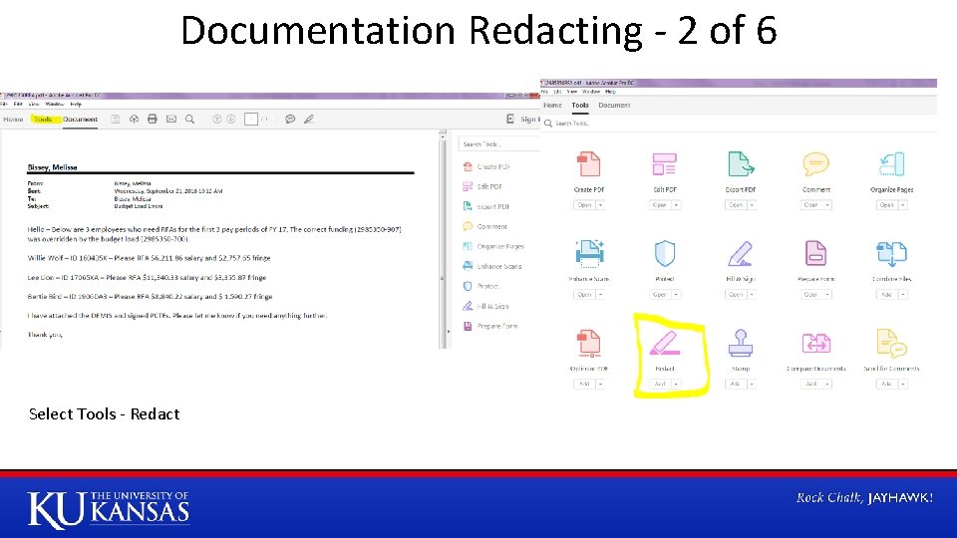Open the Create PDF tool icon in Tools grid

[589, 164]
